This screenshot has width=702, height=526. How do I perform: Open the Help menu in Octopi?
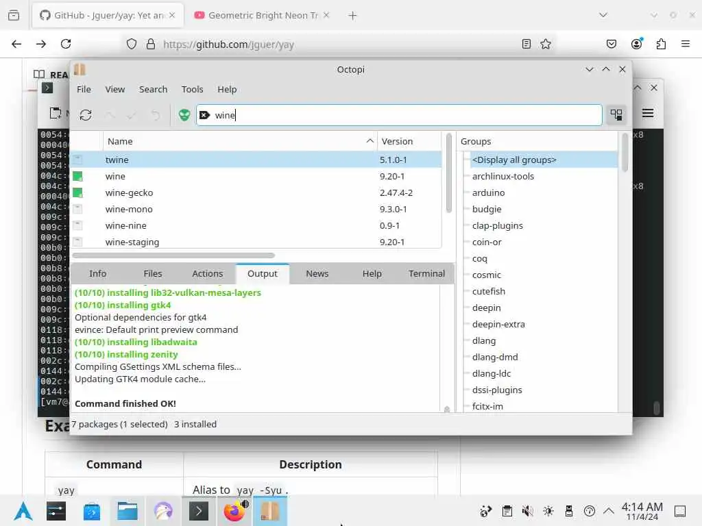[x=227, y=90]
